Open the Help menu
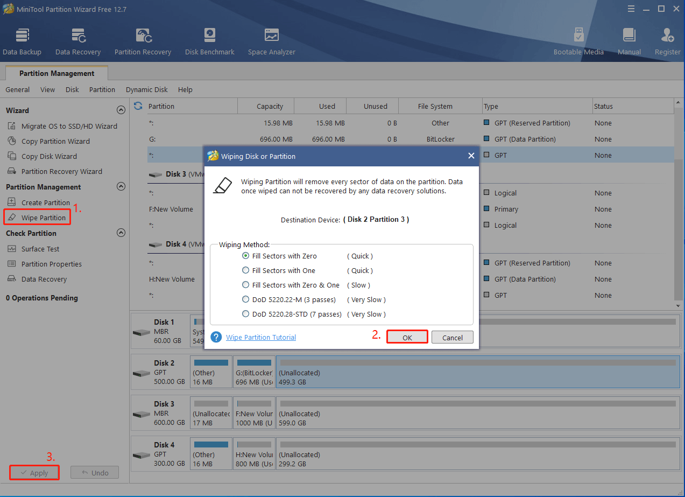 click(185, 89)
